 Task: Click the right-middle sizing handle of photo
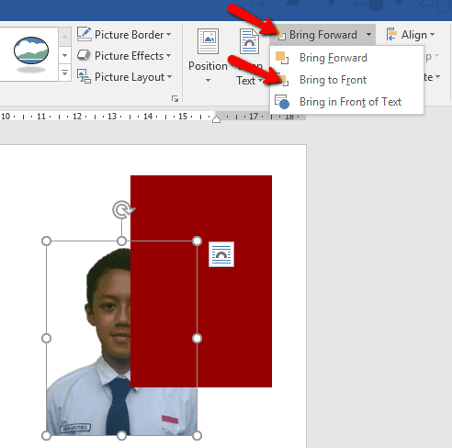197,338
